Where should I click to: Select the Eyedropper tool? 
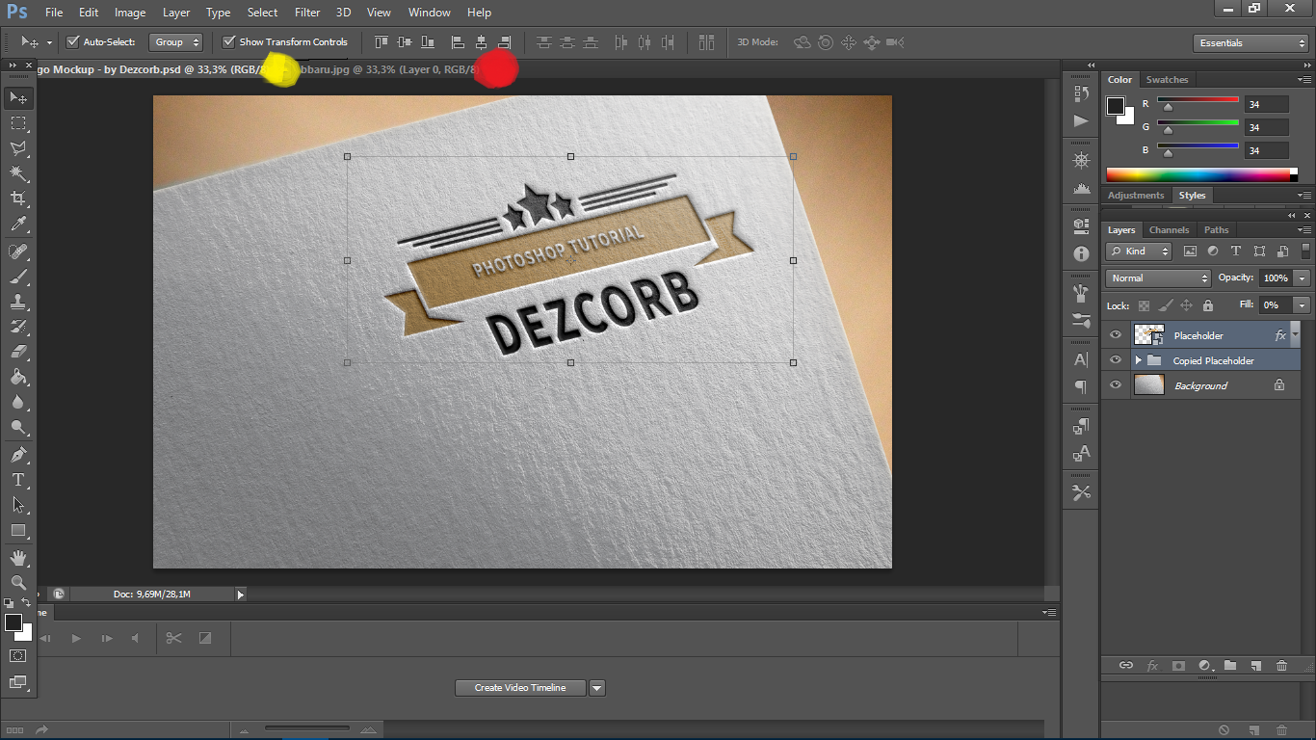click(18, 225)
